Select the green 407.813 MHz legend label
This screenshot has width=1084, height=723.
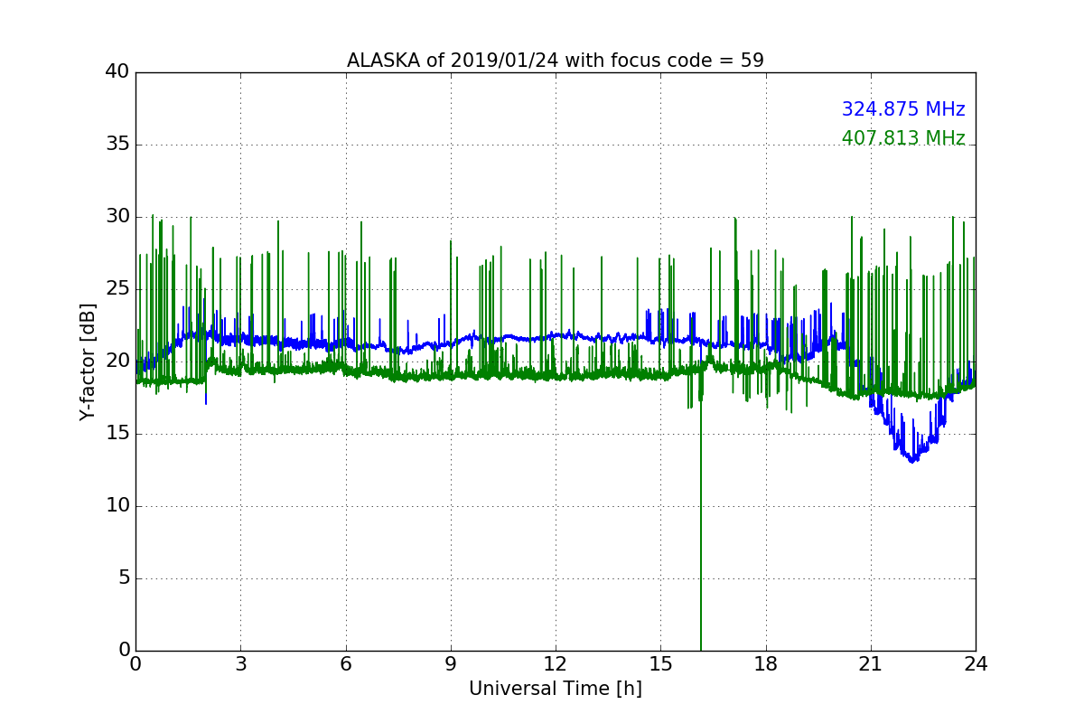click(903, 138)
